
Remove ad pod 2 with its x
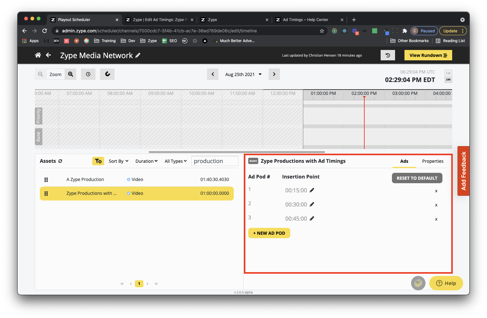click(x=436, y=205)
